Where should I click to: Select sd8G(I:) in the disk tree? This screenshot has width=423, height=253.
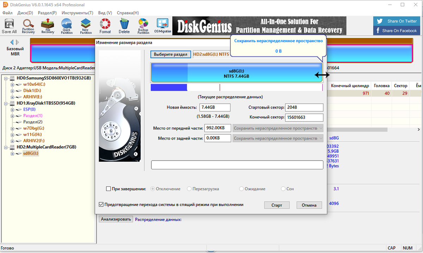click(31, 153)
